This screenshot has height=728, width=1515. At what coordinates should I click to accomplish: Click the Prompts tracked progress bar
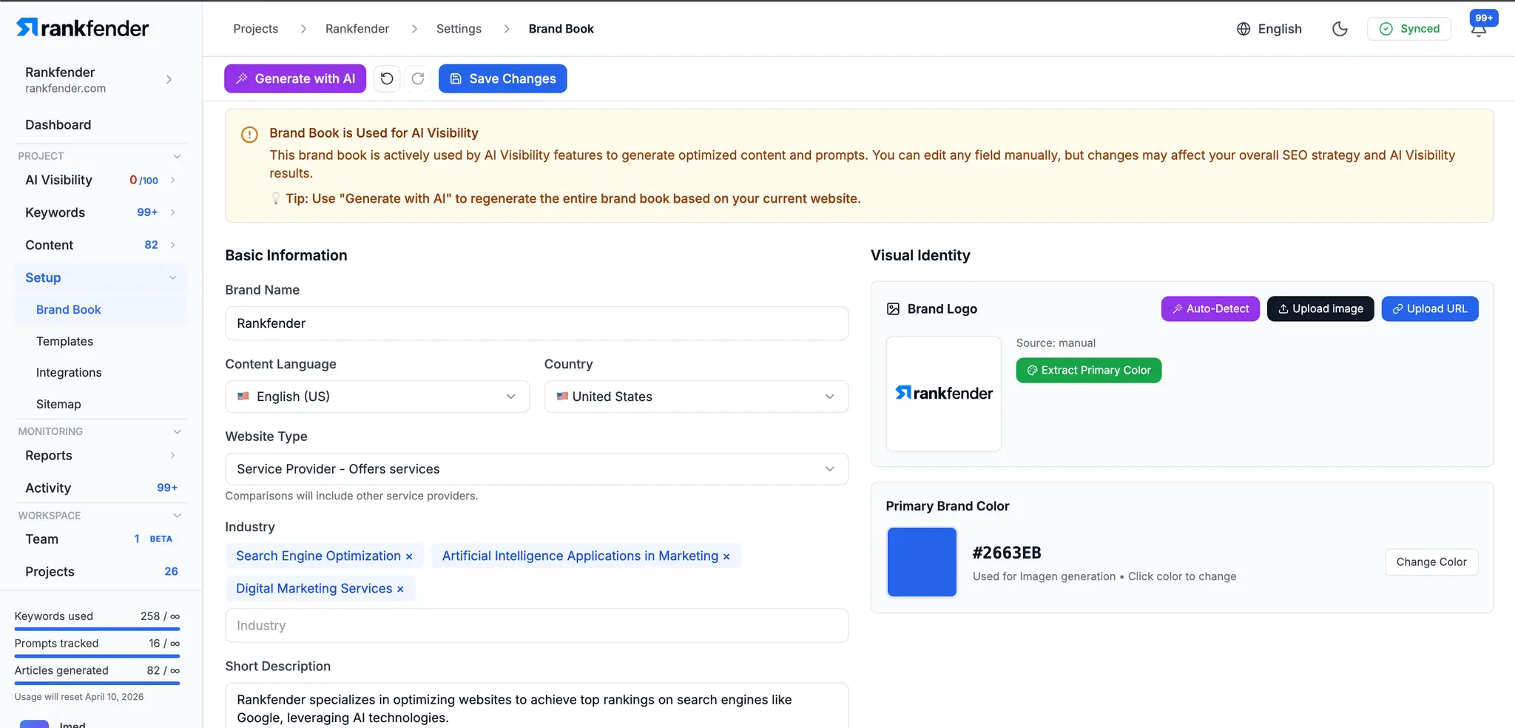click(x=97, y=656)
